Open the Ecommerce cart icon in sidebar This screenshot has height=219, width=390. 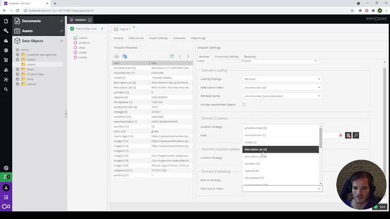click(6, 60)
